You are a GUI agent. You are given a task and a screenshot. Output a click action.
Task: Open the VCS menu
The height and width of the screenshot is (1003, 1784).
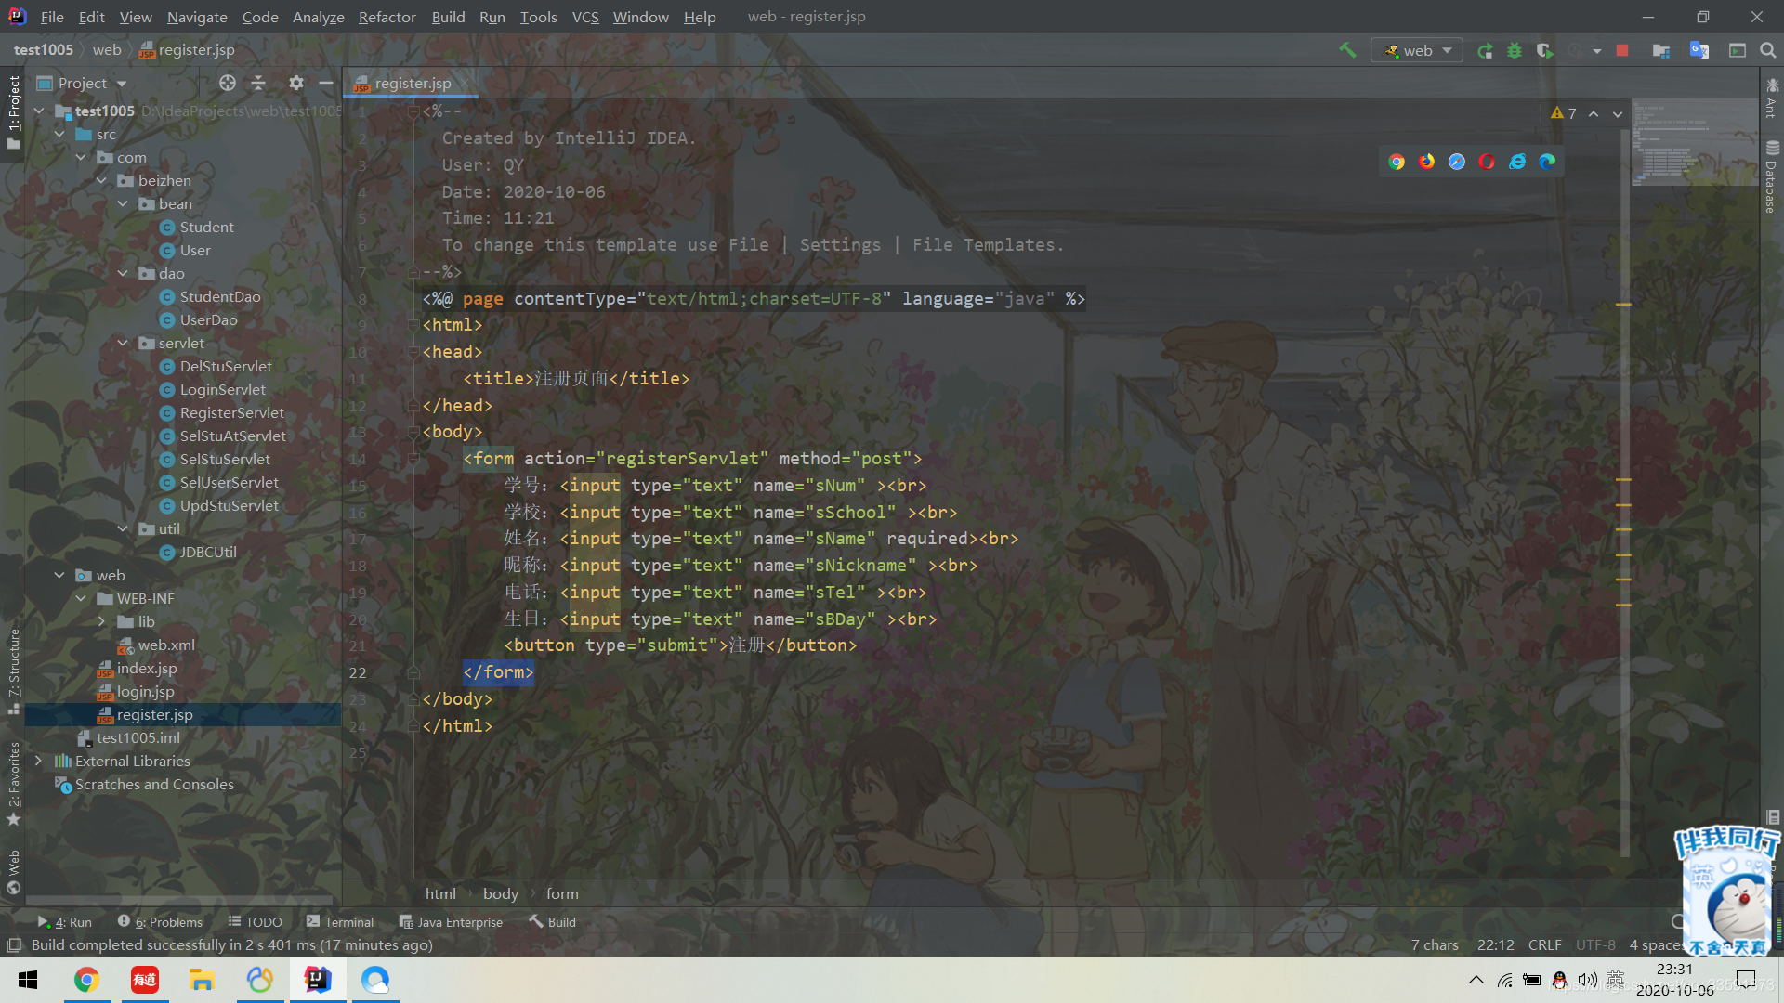click(585, 17)
